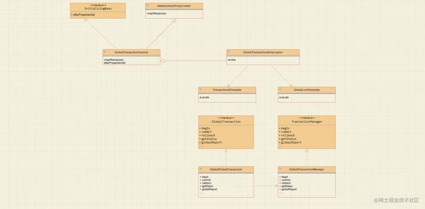Click wrapIfNecessary in AbstractAutoProxyCreator

point(156,13)
